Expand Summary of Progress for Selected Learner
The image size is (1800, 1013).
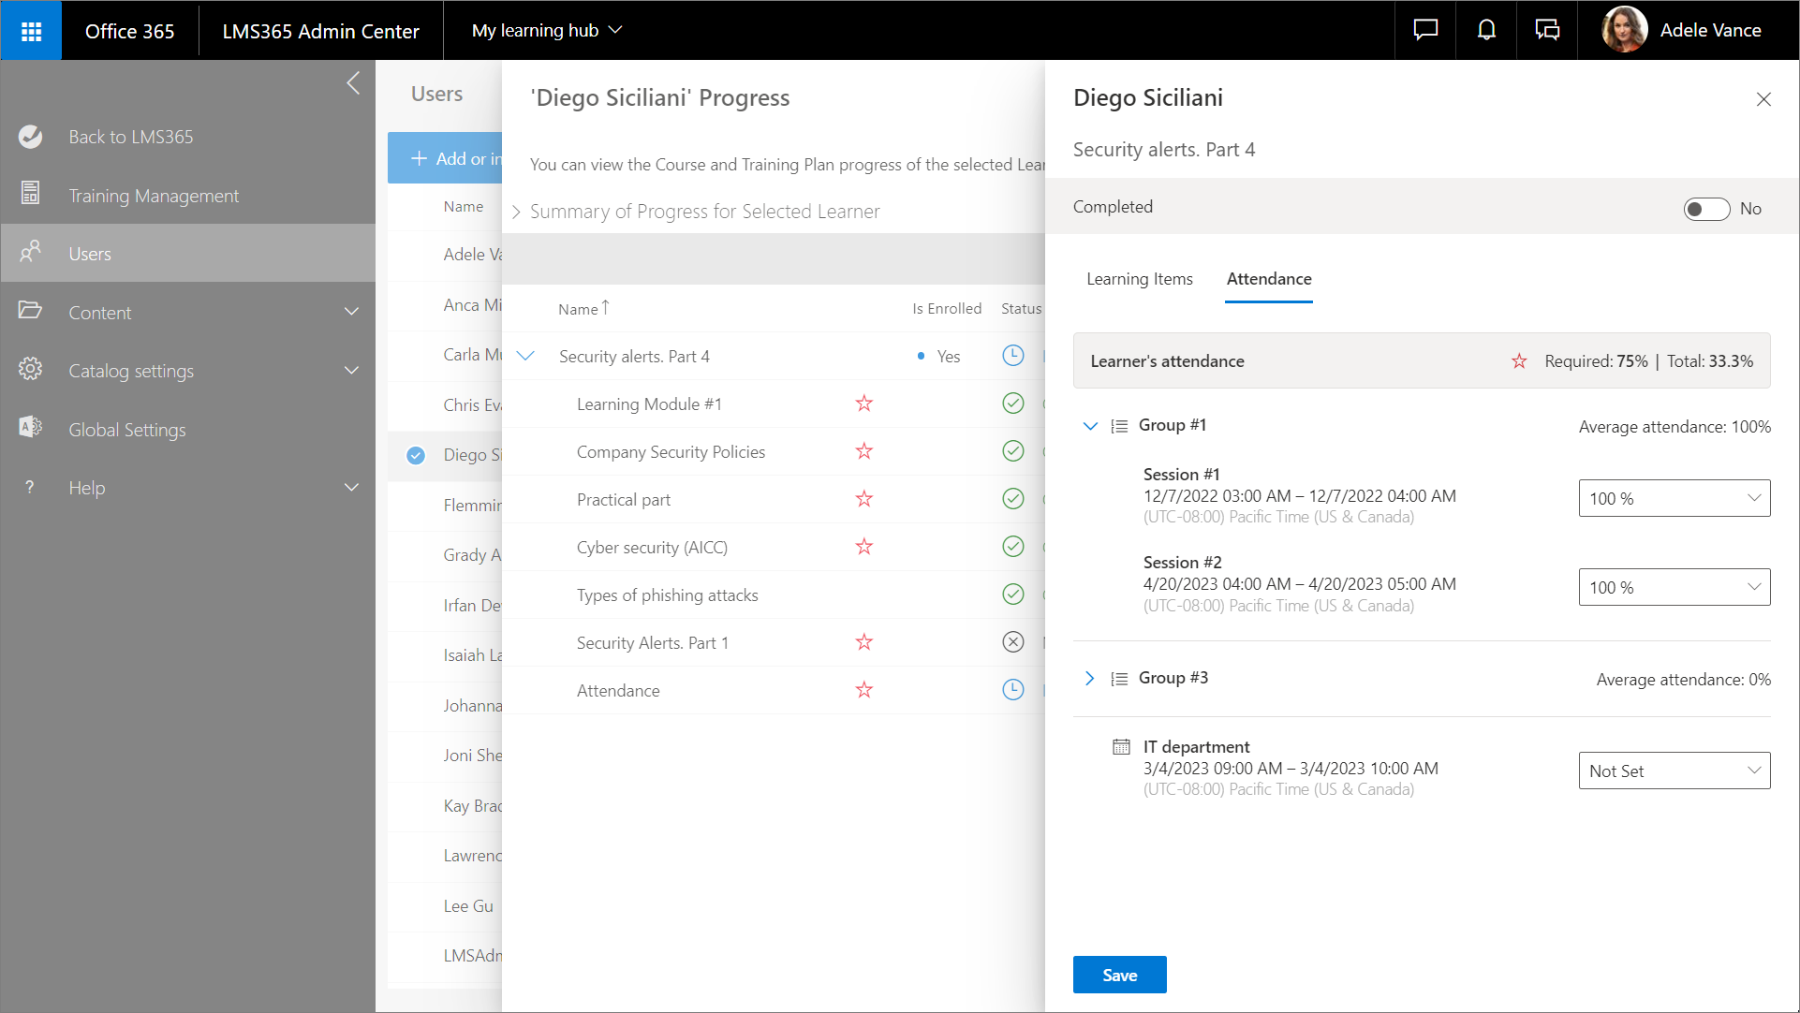pyautogui.click(x=516, y=212)
